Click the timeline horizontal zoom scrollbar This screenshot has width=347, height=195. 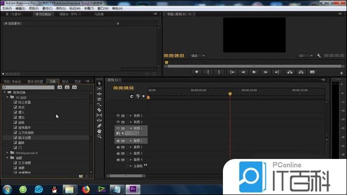[x=126, y=176]
